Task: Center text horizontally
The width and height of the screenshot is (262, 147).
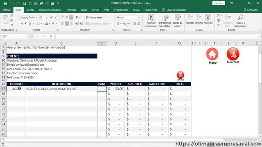Action: (x=67, y=24)
